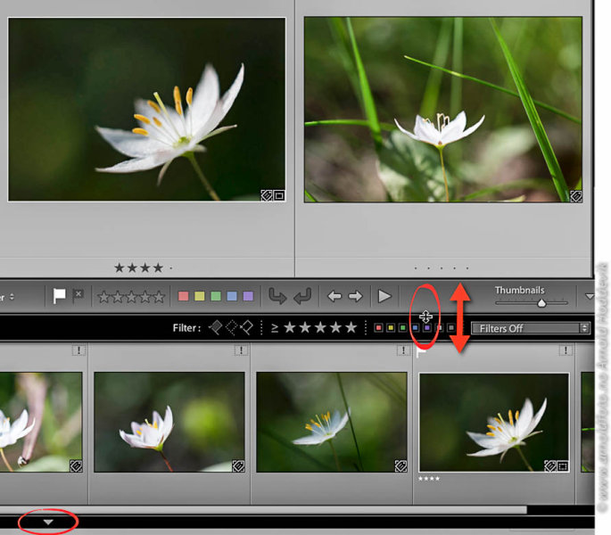The width and height of the screenshot is (611, 535).
Task: Apply the red color label in toolbar
Action: [183, 296]
